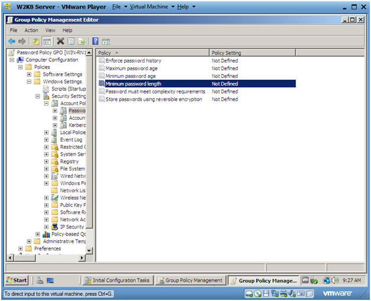Select Password must meet complexity requirements
The height and width of the screenshot is (301, 371).
155,91
